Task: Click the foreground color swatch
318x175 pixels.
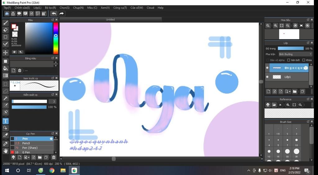Action: coord(14,27)
